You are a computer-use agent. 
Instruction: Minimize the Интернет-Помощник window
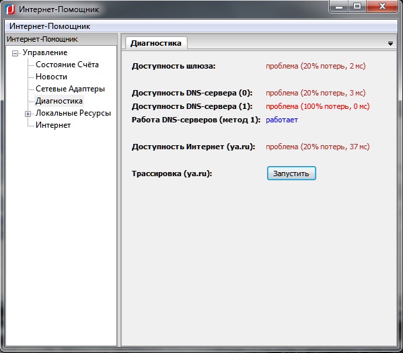(338, 7)
